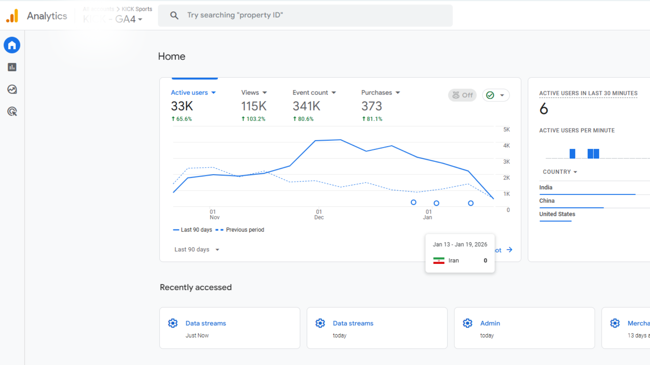The height and width of the screenshot is (365, 650).
Task: Click the Merchant card gear icon
Action: coord(615,323)
